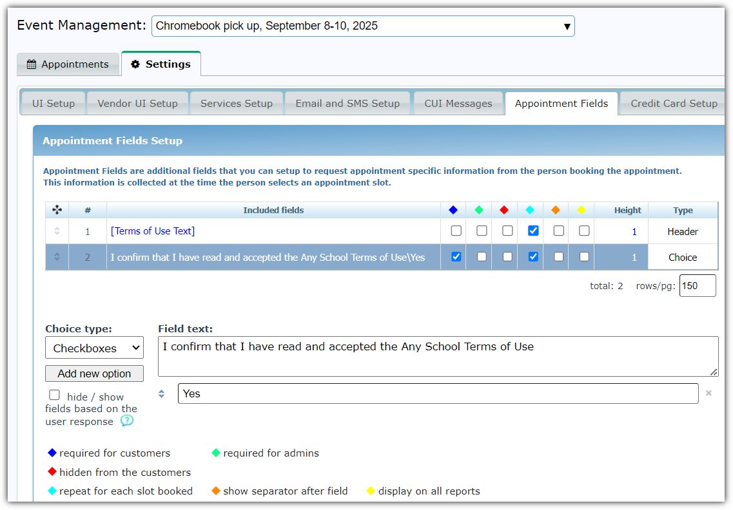The height and width of the screenshot is (510, 733).
Task: Click the Add new option button
Action: pos(94,373)
